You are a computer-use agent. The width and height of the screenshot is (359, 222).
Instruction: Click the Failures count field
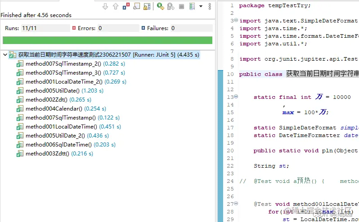point(191,28)
